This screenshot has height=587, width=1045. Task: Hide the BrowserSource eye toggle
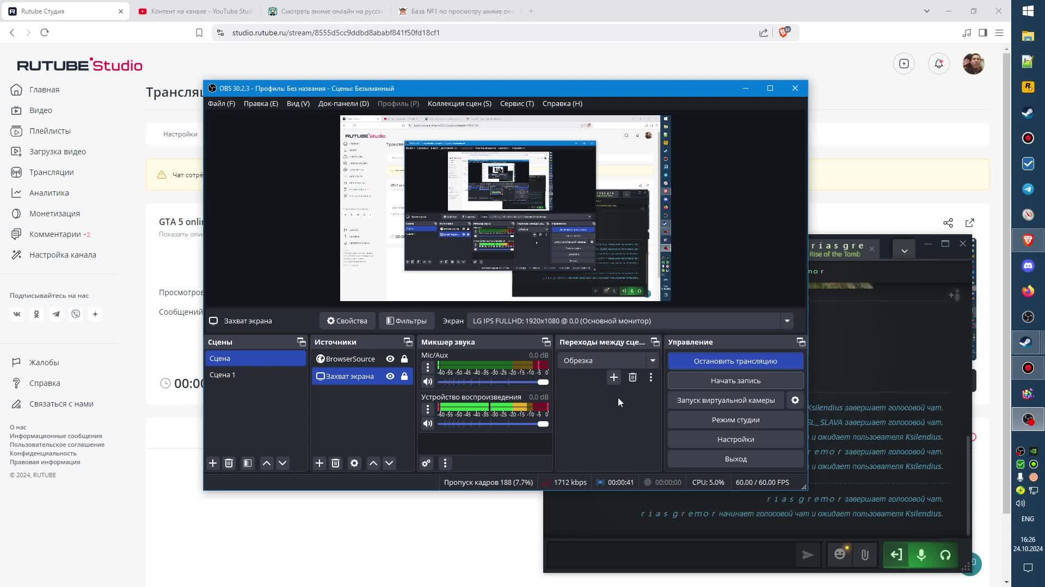(x=390, y=359)
